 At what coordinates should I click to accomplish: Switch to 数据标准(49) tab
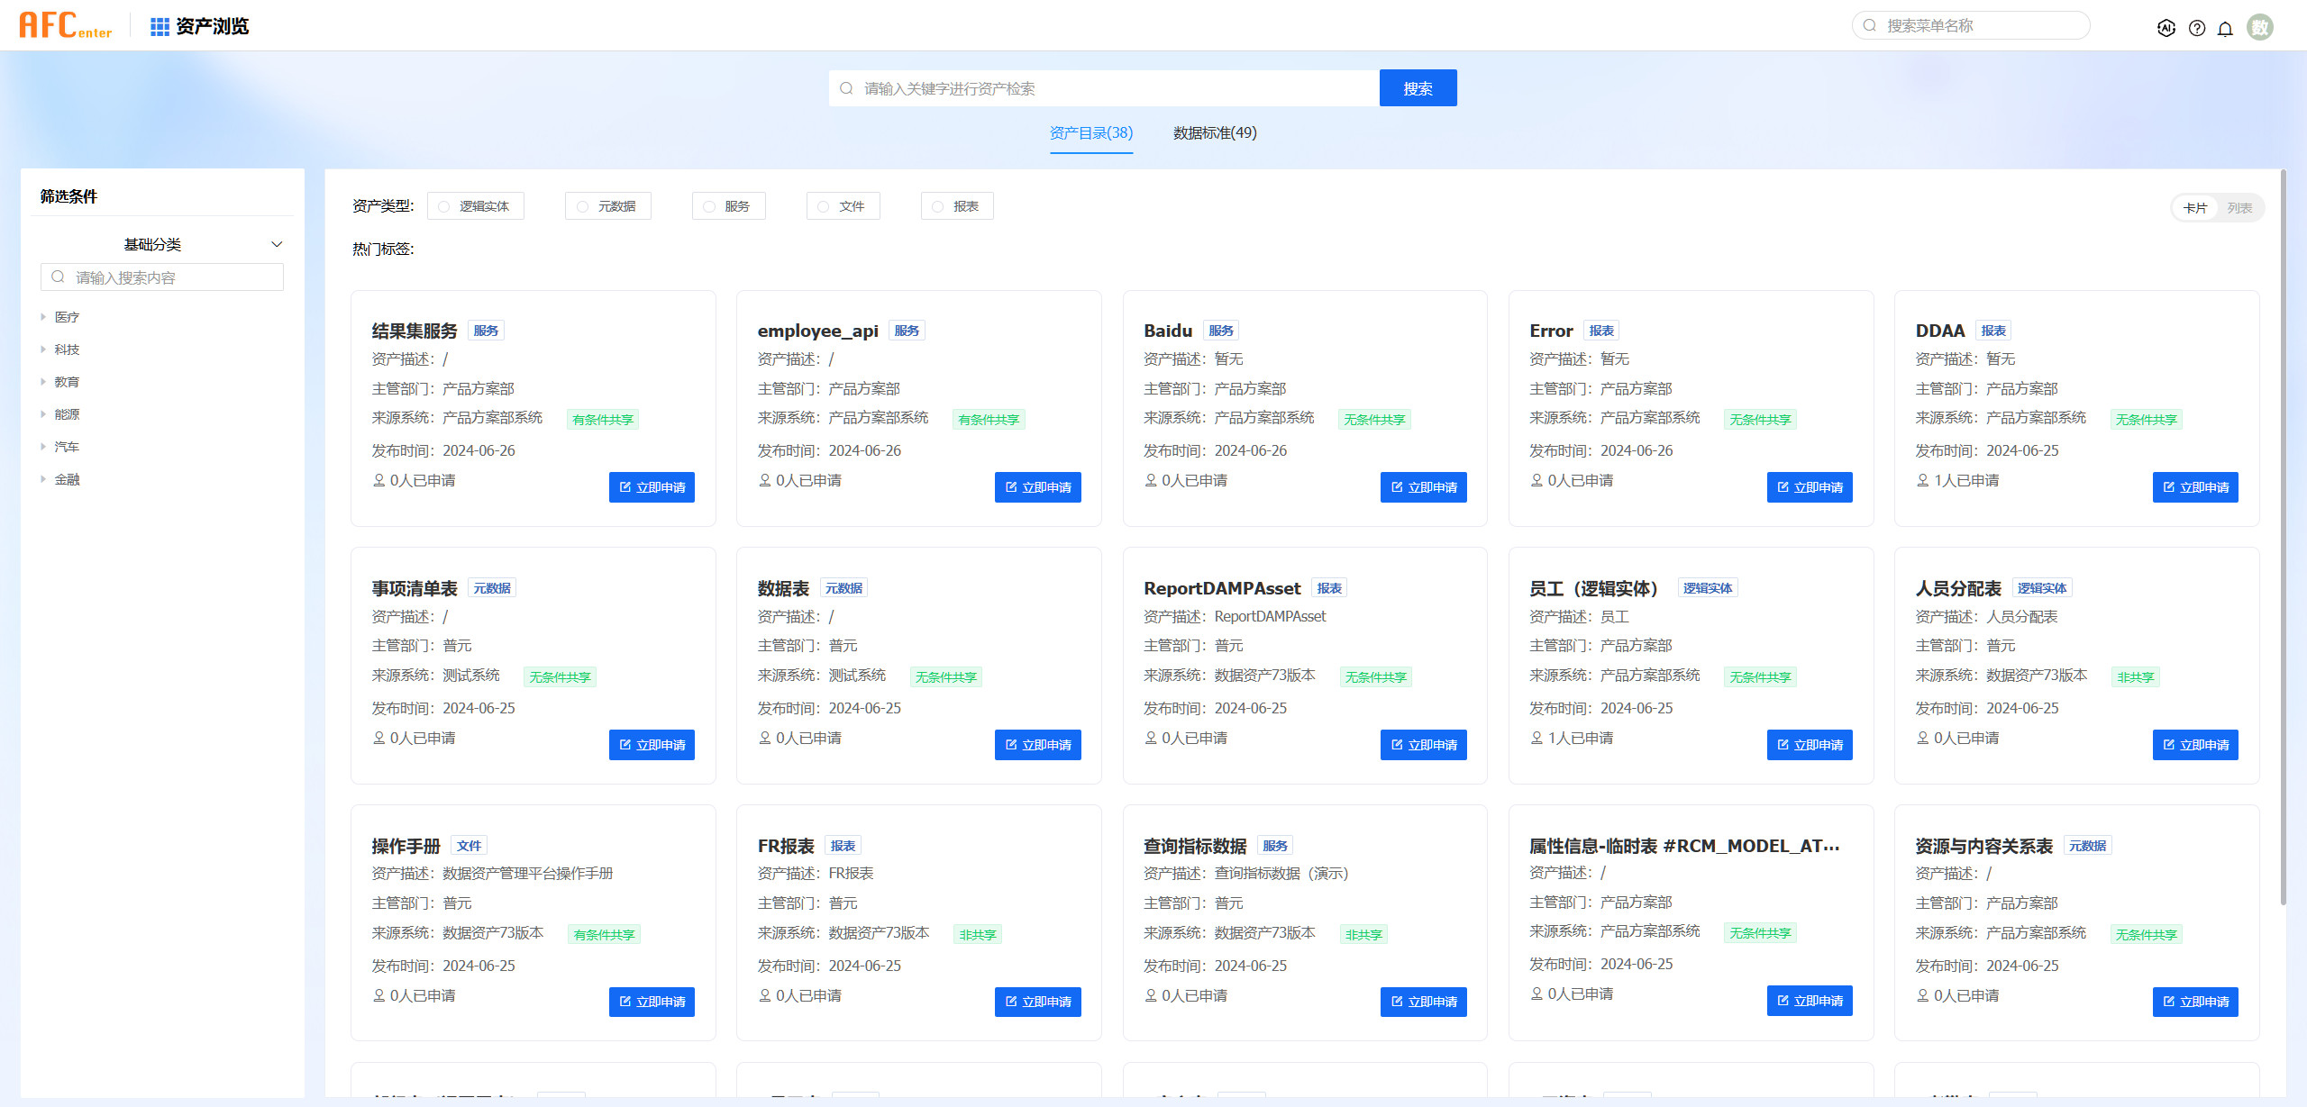click(x=1214, y=133)
